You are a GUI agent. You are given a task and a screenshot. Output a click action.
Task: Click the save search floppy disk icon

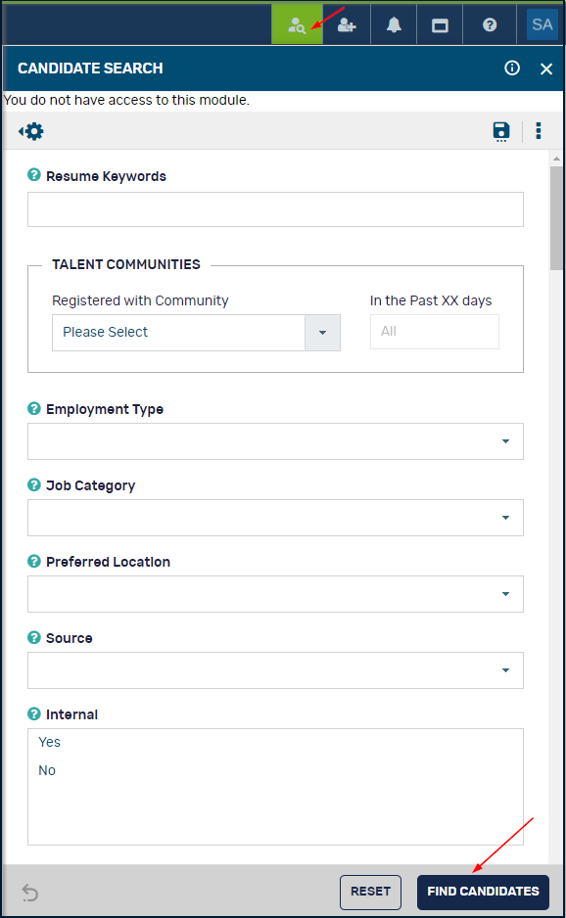[x=501, y=131]
